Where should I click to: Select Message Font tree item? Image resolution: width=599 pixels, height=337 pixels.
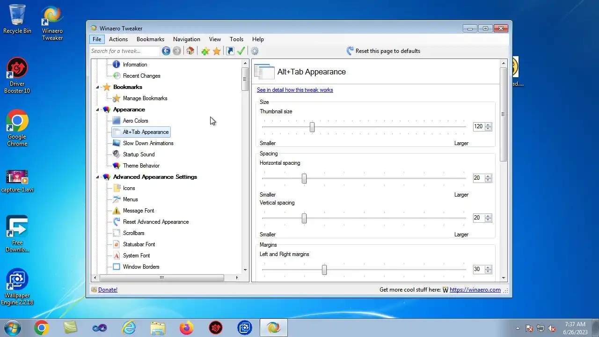tap(138, 211)
